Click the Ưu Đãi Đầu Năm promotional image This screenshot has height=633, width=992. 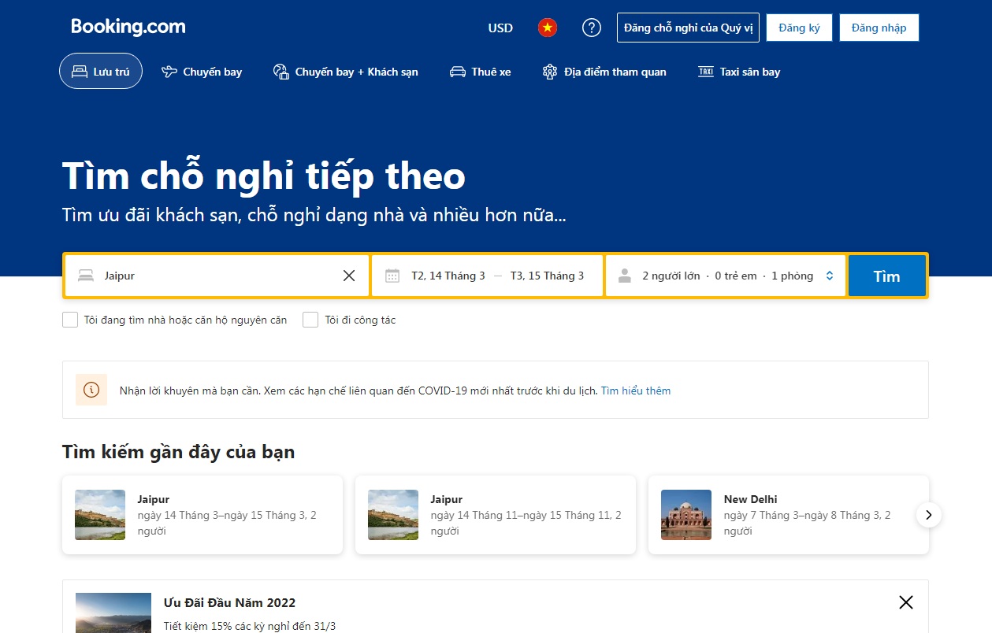click(113, 613)
